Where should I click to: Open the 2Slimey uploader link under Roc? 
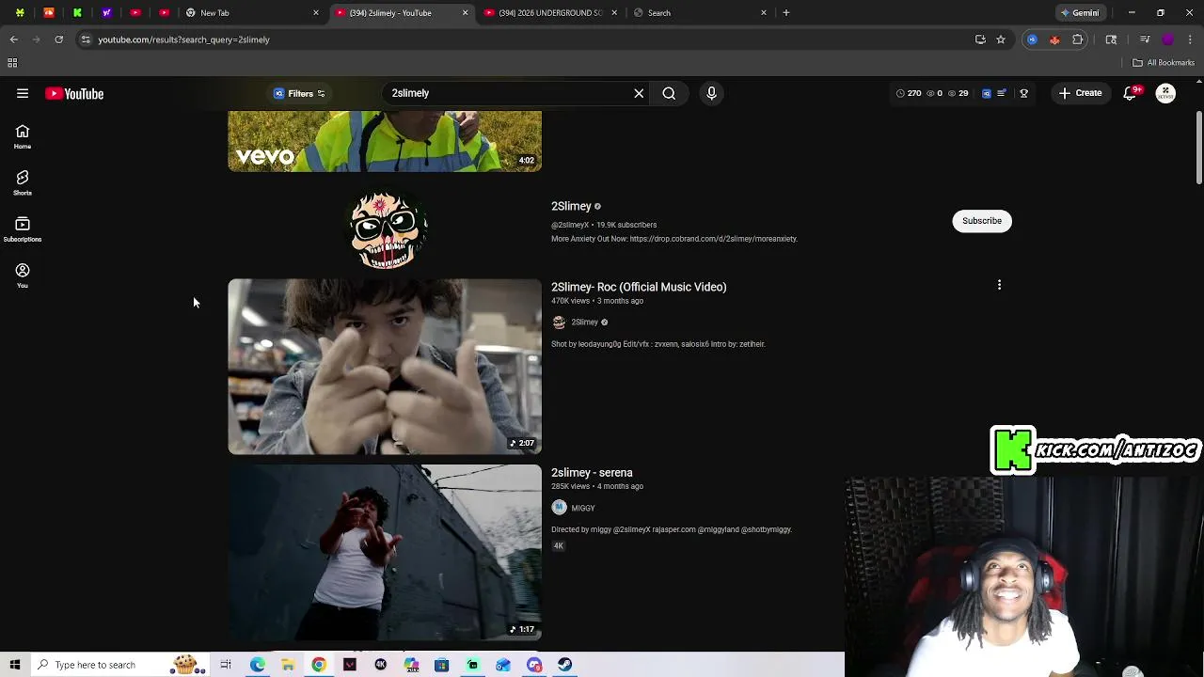[x=584, y=322]
